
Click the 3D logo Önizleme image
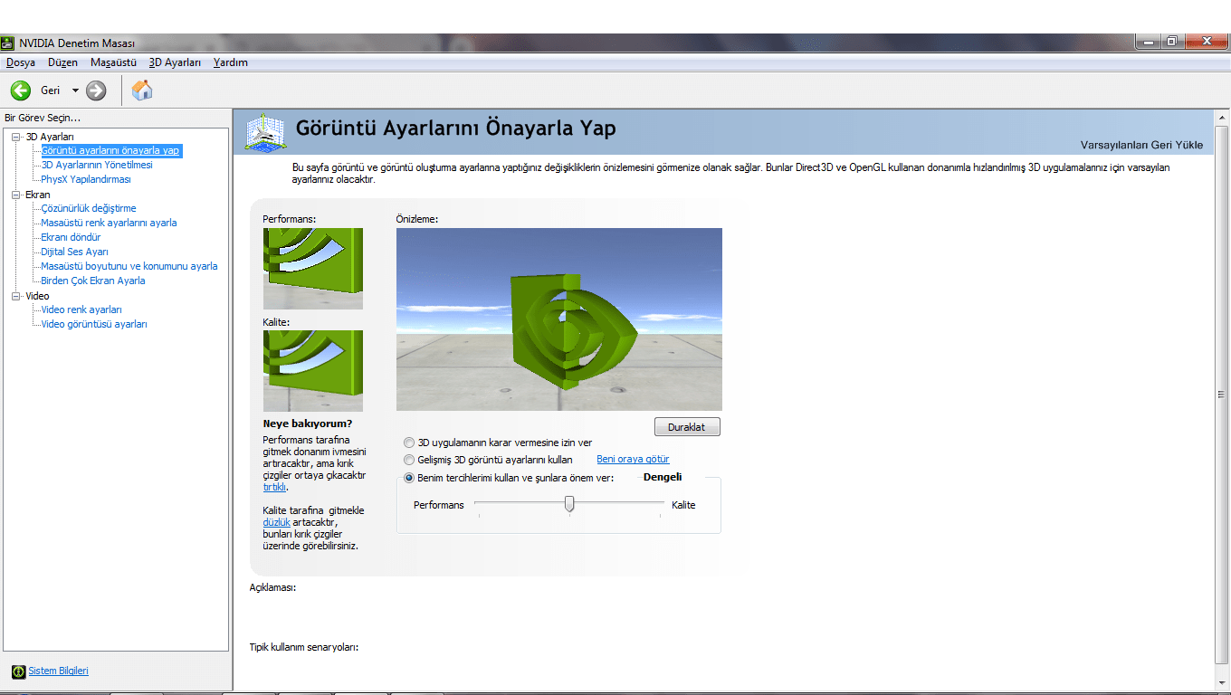(x=559, y=319)
